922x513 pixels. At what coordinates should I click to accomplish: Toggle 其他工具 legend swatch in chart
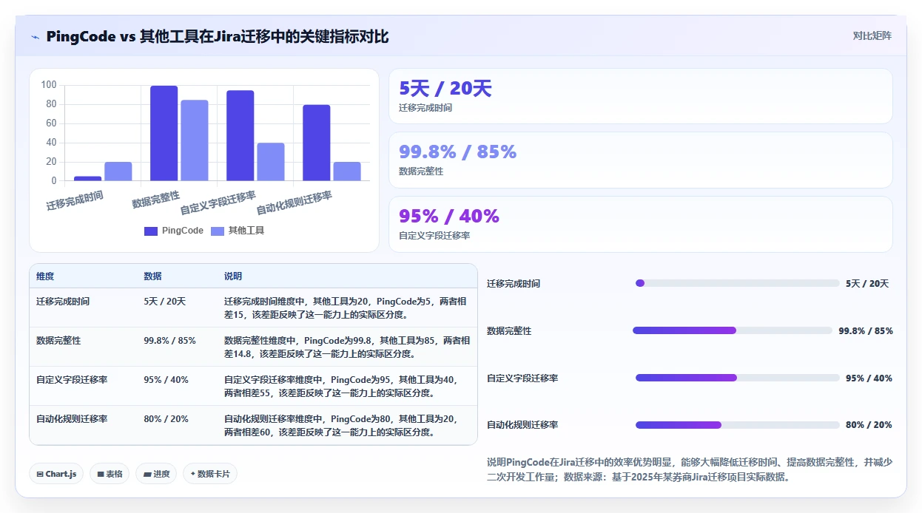pos(218,231)
